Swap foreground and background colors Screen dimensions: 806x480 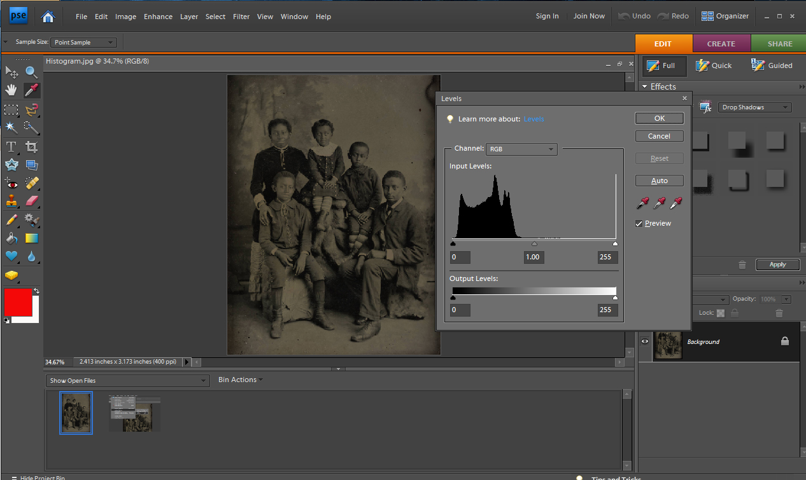click(36, 291)
